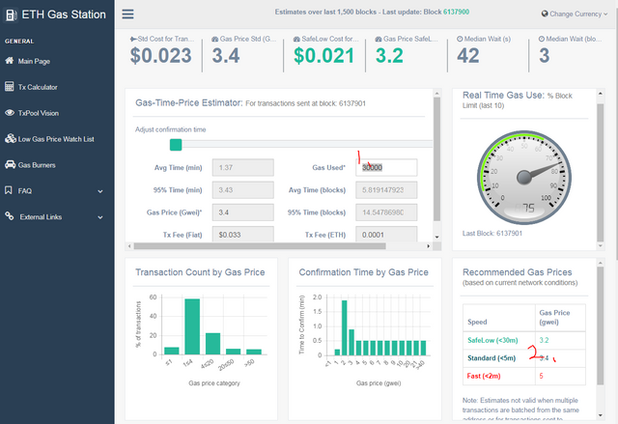Click the Main Page home icon

[10, 61]
